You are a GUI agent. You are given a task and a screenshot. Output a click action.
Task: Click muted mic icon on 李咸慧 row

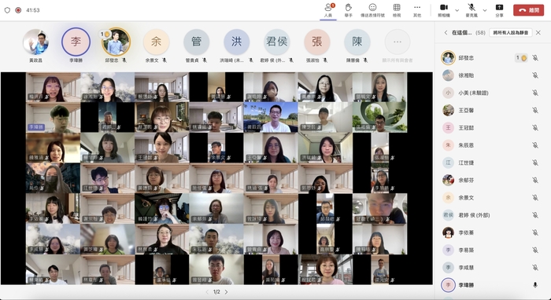534,268
